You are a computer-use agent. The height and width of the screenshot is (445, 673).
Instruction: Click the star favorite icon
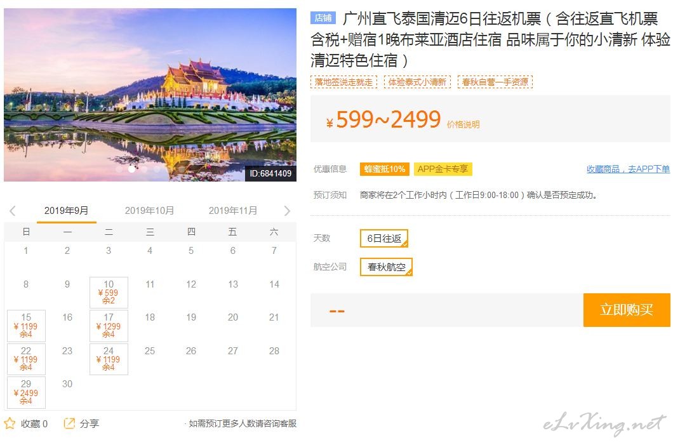point(10,423)
